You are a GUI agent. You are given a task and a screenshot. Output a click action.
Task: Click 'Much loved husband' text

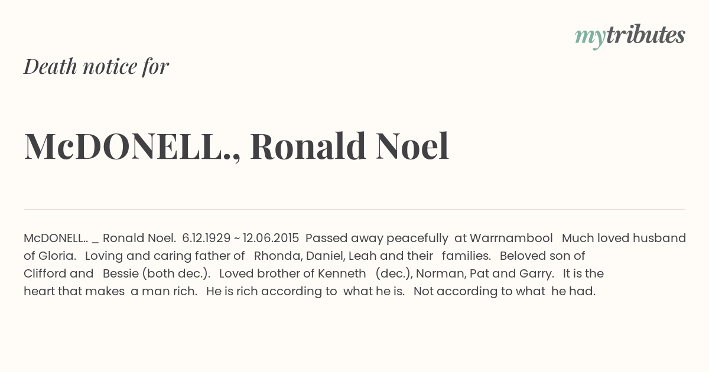point(624,238)
